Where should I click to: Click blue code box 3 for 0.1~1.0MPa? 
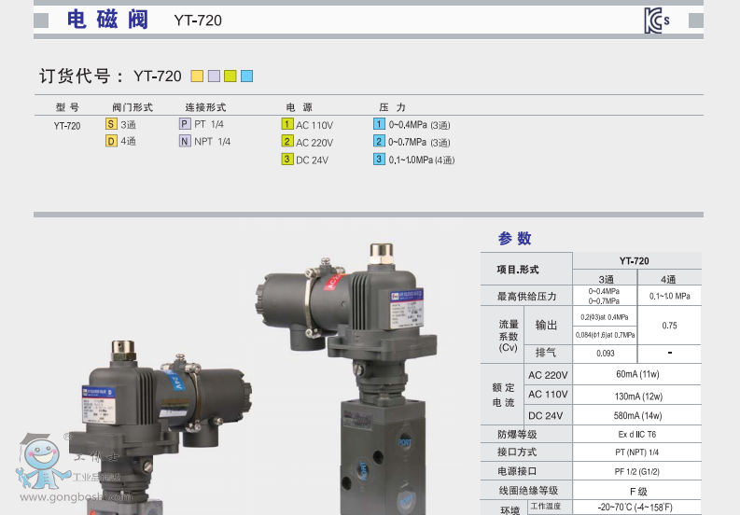[x=379, y=160]
